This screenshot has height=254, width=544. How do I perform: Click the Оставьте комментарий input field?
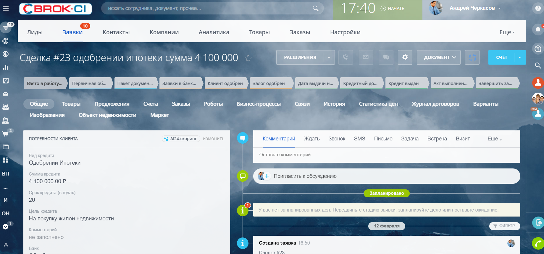(387, 155)
